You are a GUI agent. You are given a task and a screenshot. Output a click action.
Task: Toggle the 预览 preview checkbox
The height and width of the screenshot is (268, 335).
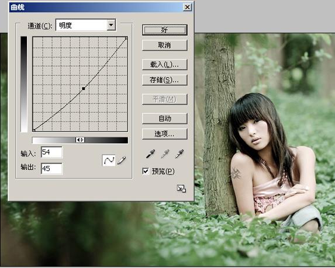point(146,171)
